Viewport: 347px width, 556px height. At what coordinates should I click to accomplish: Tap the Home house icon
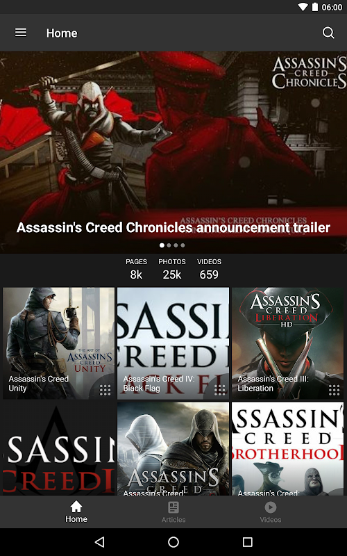pyautogui.click(x=76, y=507)
